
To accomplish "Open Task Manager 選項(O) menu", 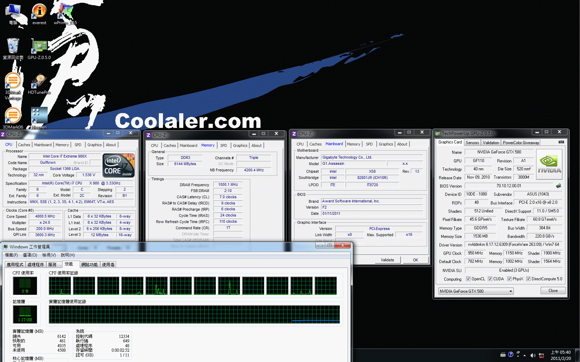I will coord(30,255).
